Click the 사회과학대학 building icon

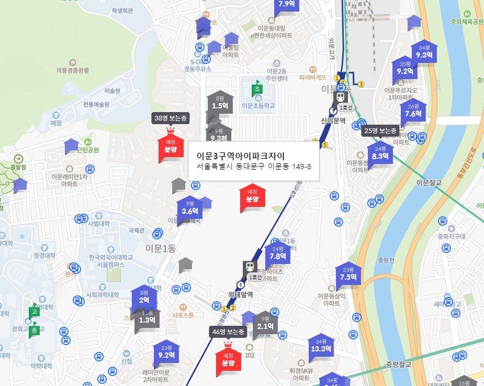(103, 288)
